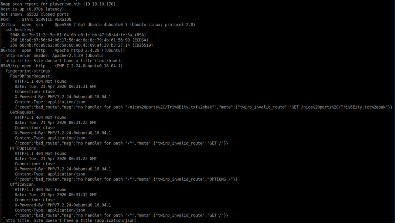Select the 22/tcp open ssh port entry

[x=22, y=25]
